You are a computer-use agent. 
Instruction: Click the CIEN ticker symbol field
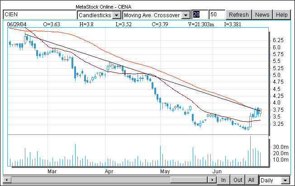pos(40,14)
